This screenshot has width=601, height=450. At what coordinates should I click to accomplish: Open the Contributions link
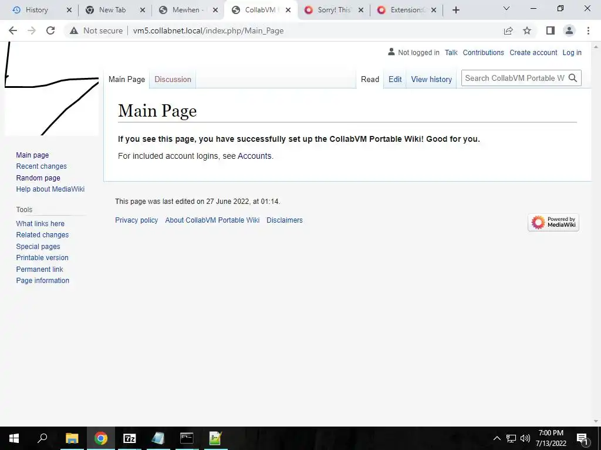coord(483,52)
